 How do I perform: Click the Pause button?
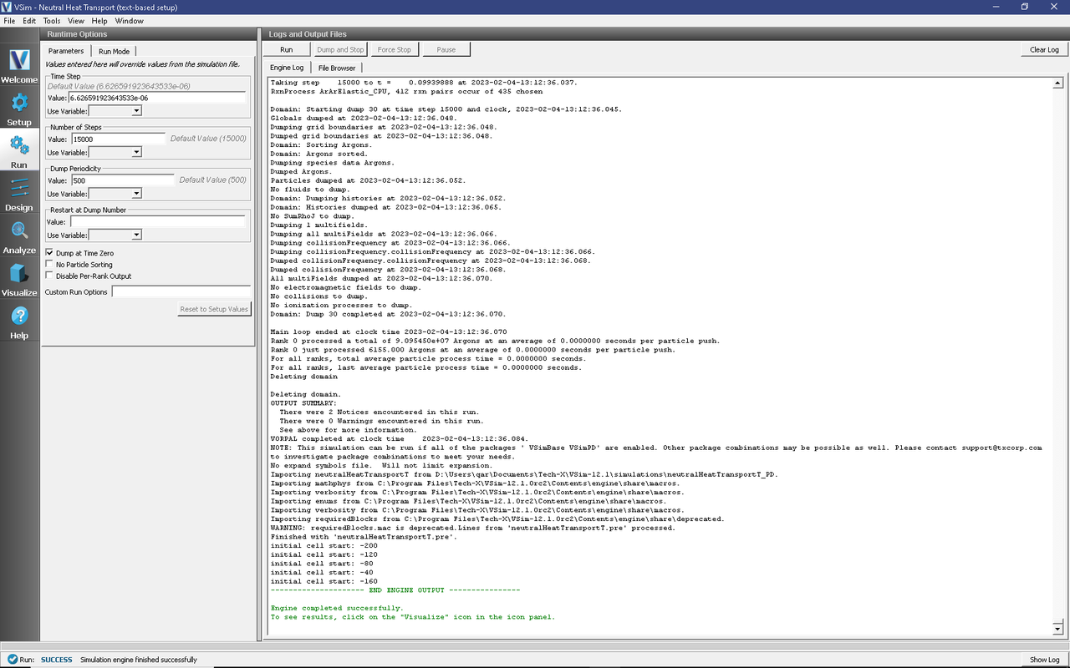tap(446, 50)
